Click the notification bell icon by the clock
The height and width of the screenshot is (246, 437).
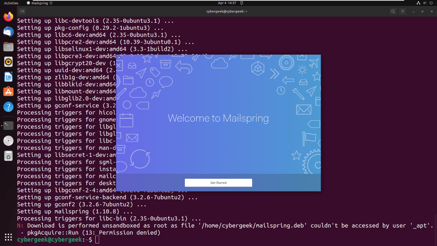242,3
